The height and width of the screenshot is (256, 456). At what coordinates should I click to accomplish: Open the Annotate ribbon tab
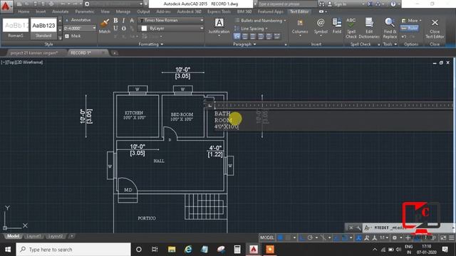[60, 11]
